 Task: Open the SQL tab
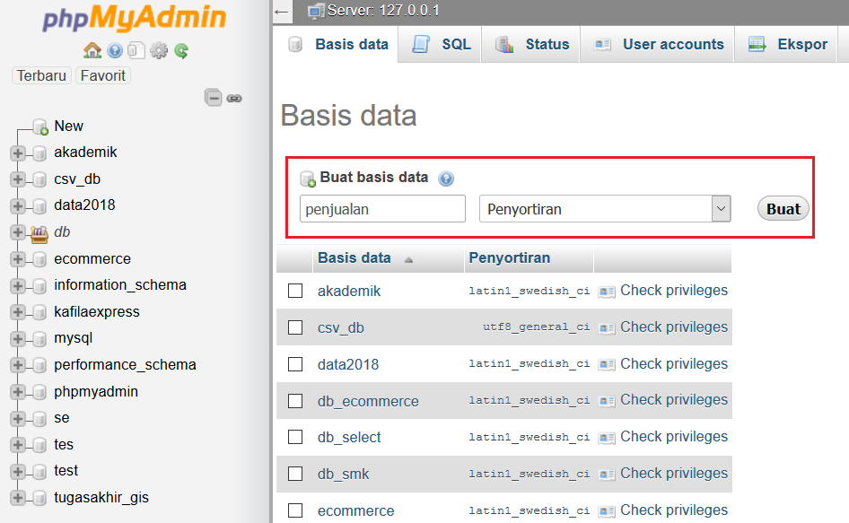[441, 44]
